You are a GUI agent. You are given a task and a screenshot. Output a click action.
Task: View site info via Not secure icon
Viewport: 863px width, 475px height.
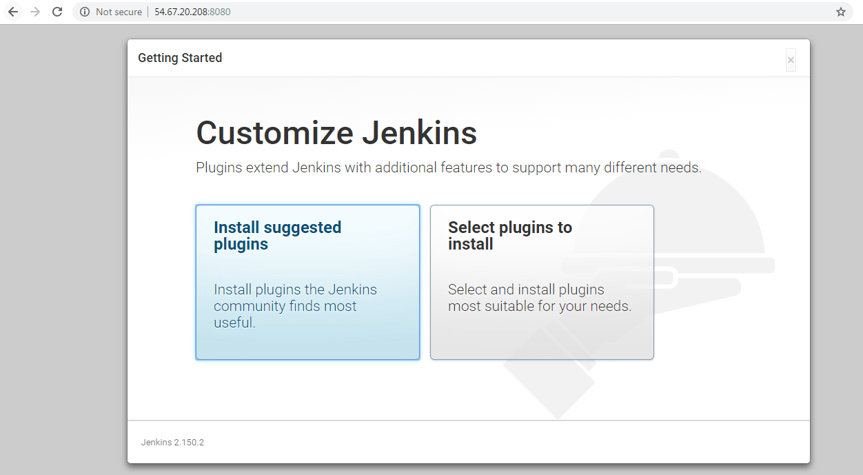pos(85,12)
